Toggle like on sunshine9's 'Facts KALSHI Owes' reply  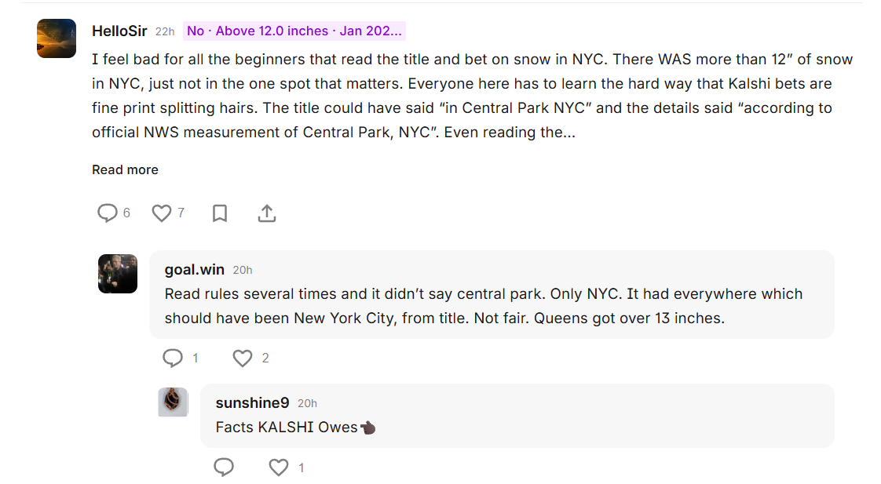[x=278, y=467]
